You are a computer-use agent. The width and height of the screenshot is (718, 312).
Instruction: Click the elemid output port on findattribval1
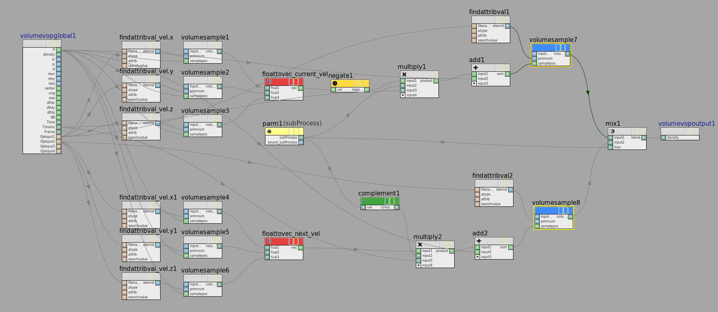point(508,26)
